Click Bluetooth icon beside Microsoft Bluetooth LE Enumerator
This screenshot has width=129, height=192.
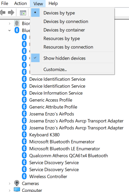(24, 148)
